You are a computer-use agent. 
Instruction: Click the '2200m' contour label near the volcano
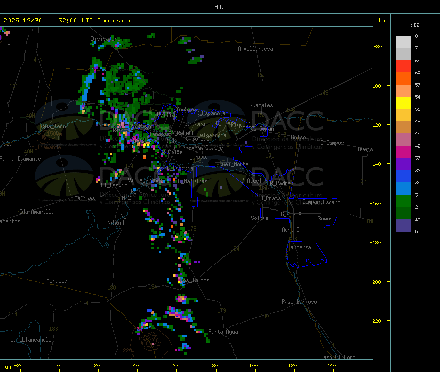(x=130, y=350)
